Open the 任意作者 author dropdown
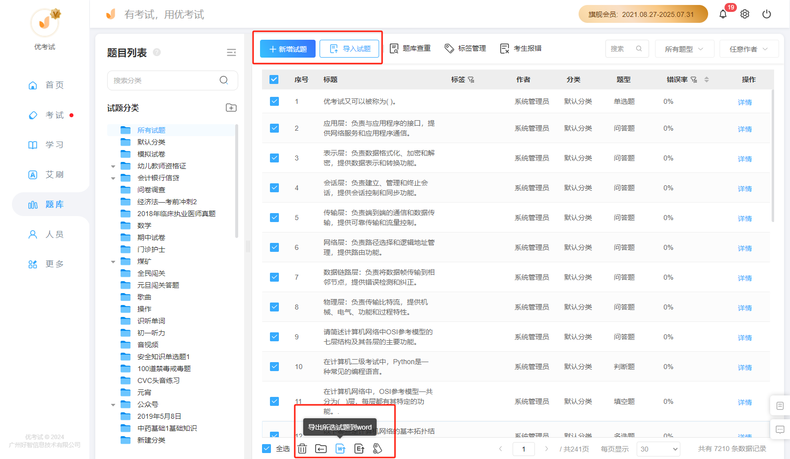This screenshot has height=459, width=790. coord(749,49)
